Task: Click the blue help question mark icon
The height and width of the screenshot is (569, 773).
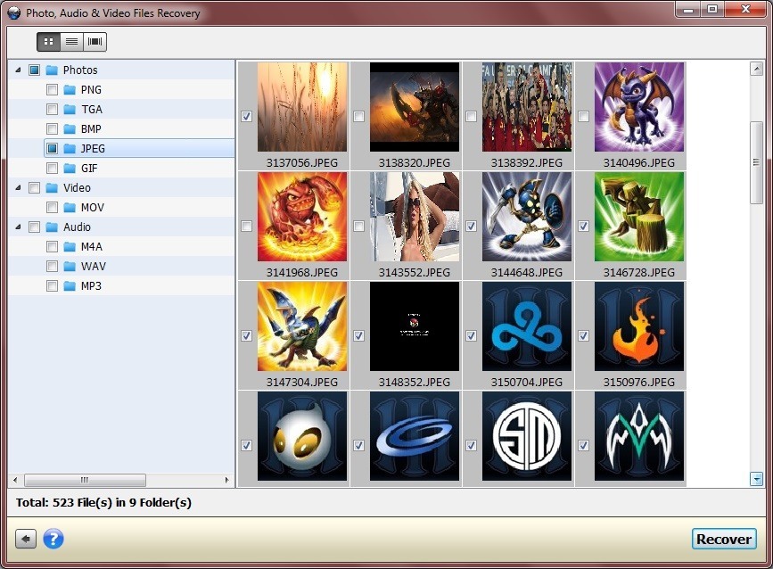Action: (x=53, y=539)
